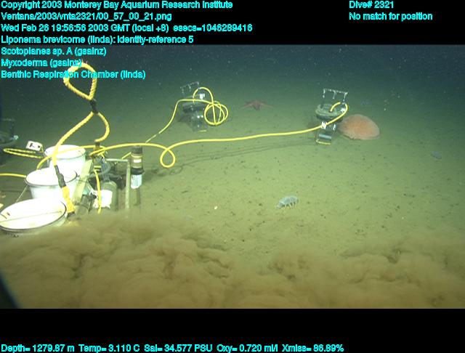The height and width of the screenshot is (353, 465).
Task: Click the yellow rope loop above the chamber
Action: [x=81, y=82]
